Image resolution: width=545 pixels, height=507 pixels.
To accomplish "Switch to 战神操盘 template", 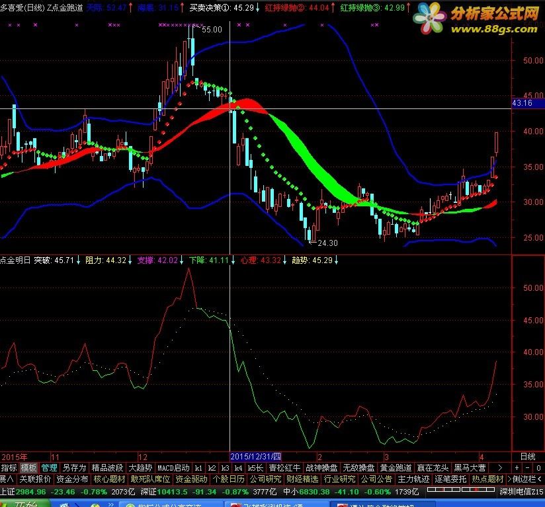I will [x=321, y=468].
